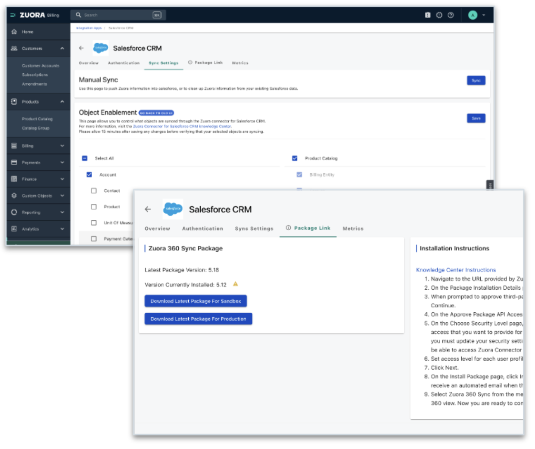Image resolution: width=535 pixels, height=449 pixels.
Task: Open the Authentication tab
Action: pos(202,228)
